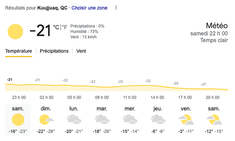Click the current sunny weather icon
The image size is (235, 141).
click(15, 31)
